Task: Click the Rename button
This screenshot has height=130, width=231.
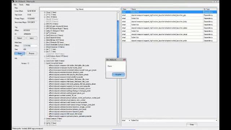Action: pyautogui.click(x=32, y=53)
